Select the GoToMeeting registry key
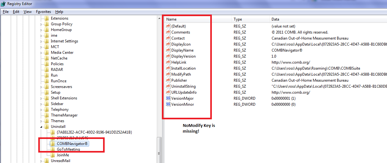This screenshot has height=163, width=387. click(x=68, y=149)
